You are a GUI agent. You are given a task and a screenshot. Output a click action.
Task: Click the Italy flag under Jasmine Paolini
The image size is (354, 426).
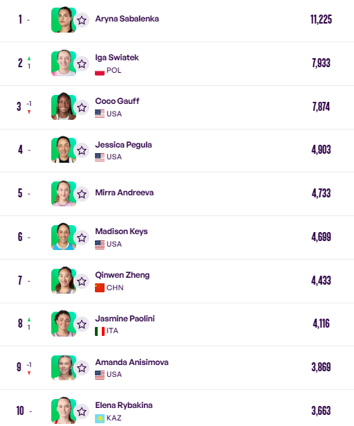point(100,331)
